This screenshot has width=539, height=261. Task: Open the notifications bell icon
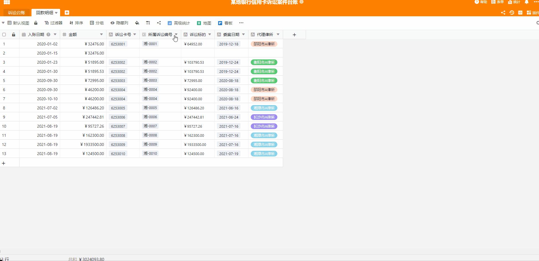coord(526,2)
